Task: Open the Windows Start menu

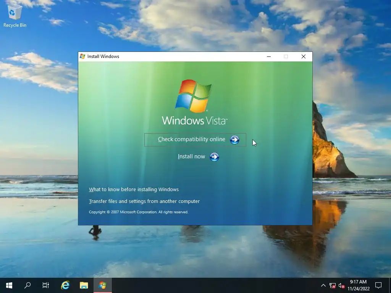Action: [x=9, y=285]
